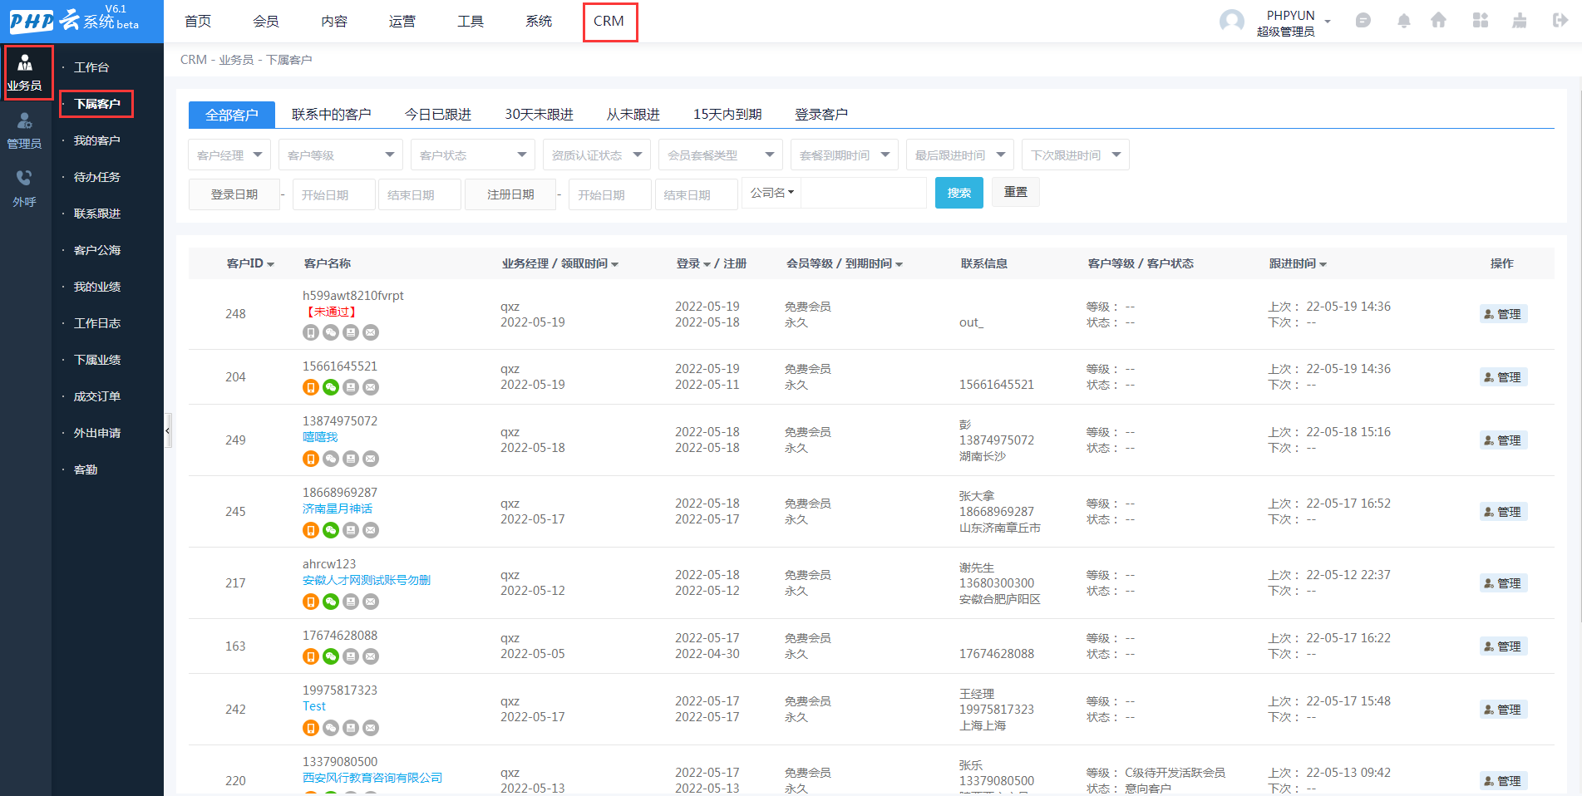Sort by 跟进时间 column header
Image resolution: width=1582 pixels, height=796 pixels.
[1298, 263]
